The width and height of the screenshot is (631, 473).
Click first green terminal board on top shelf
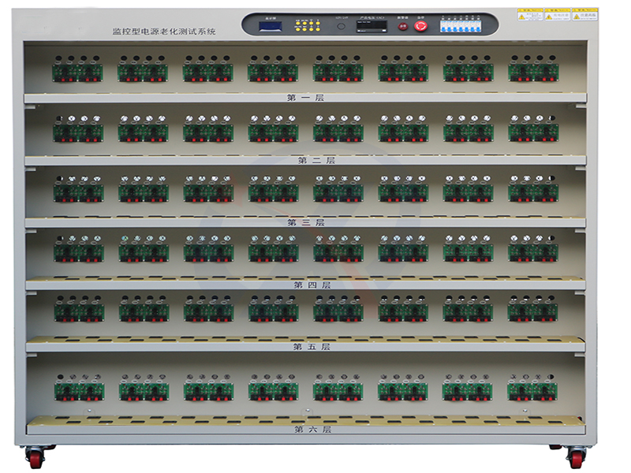click(78, 72)
